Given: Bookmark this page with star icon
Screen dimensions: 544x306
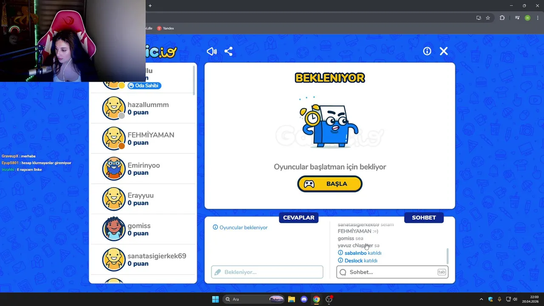Looking at the screenshot, I should 488,18.
